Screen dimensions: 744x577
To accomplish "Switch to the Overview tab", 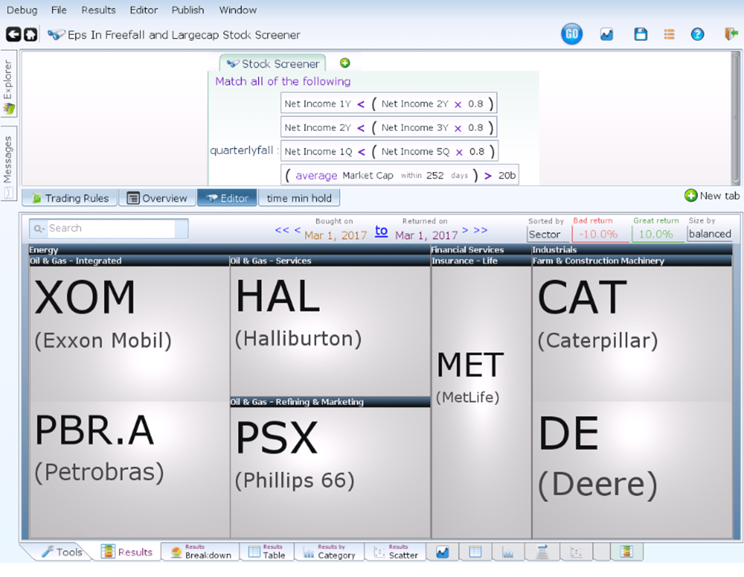I will pyautogui.click(x=157, y=198).
